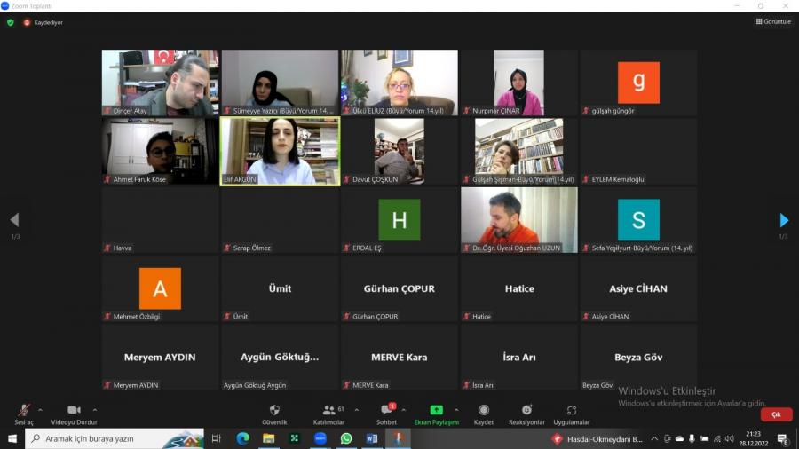
Task: Select Ülkü ELİUZ video tile
Action: tap(399, 83)
